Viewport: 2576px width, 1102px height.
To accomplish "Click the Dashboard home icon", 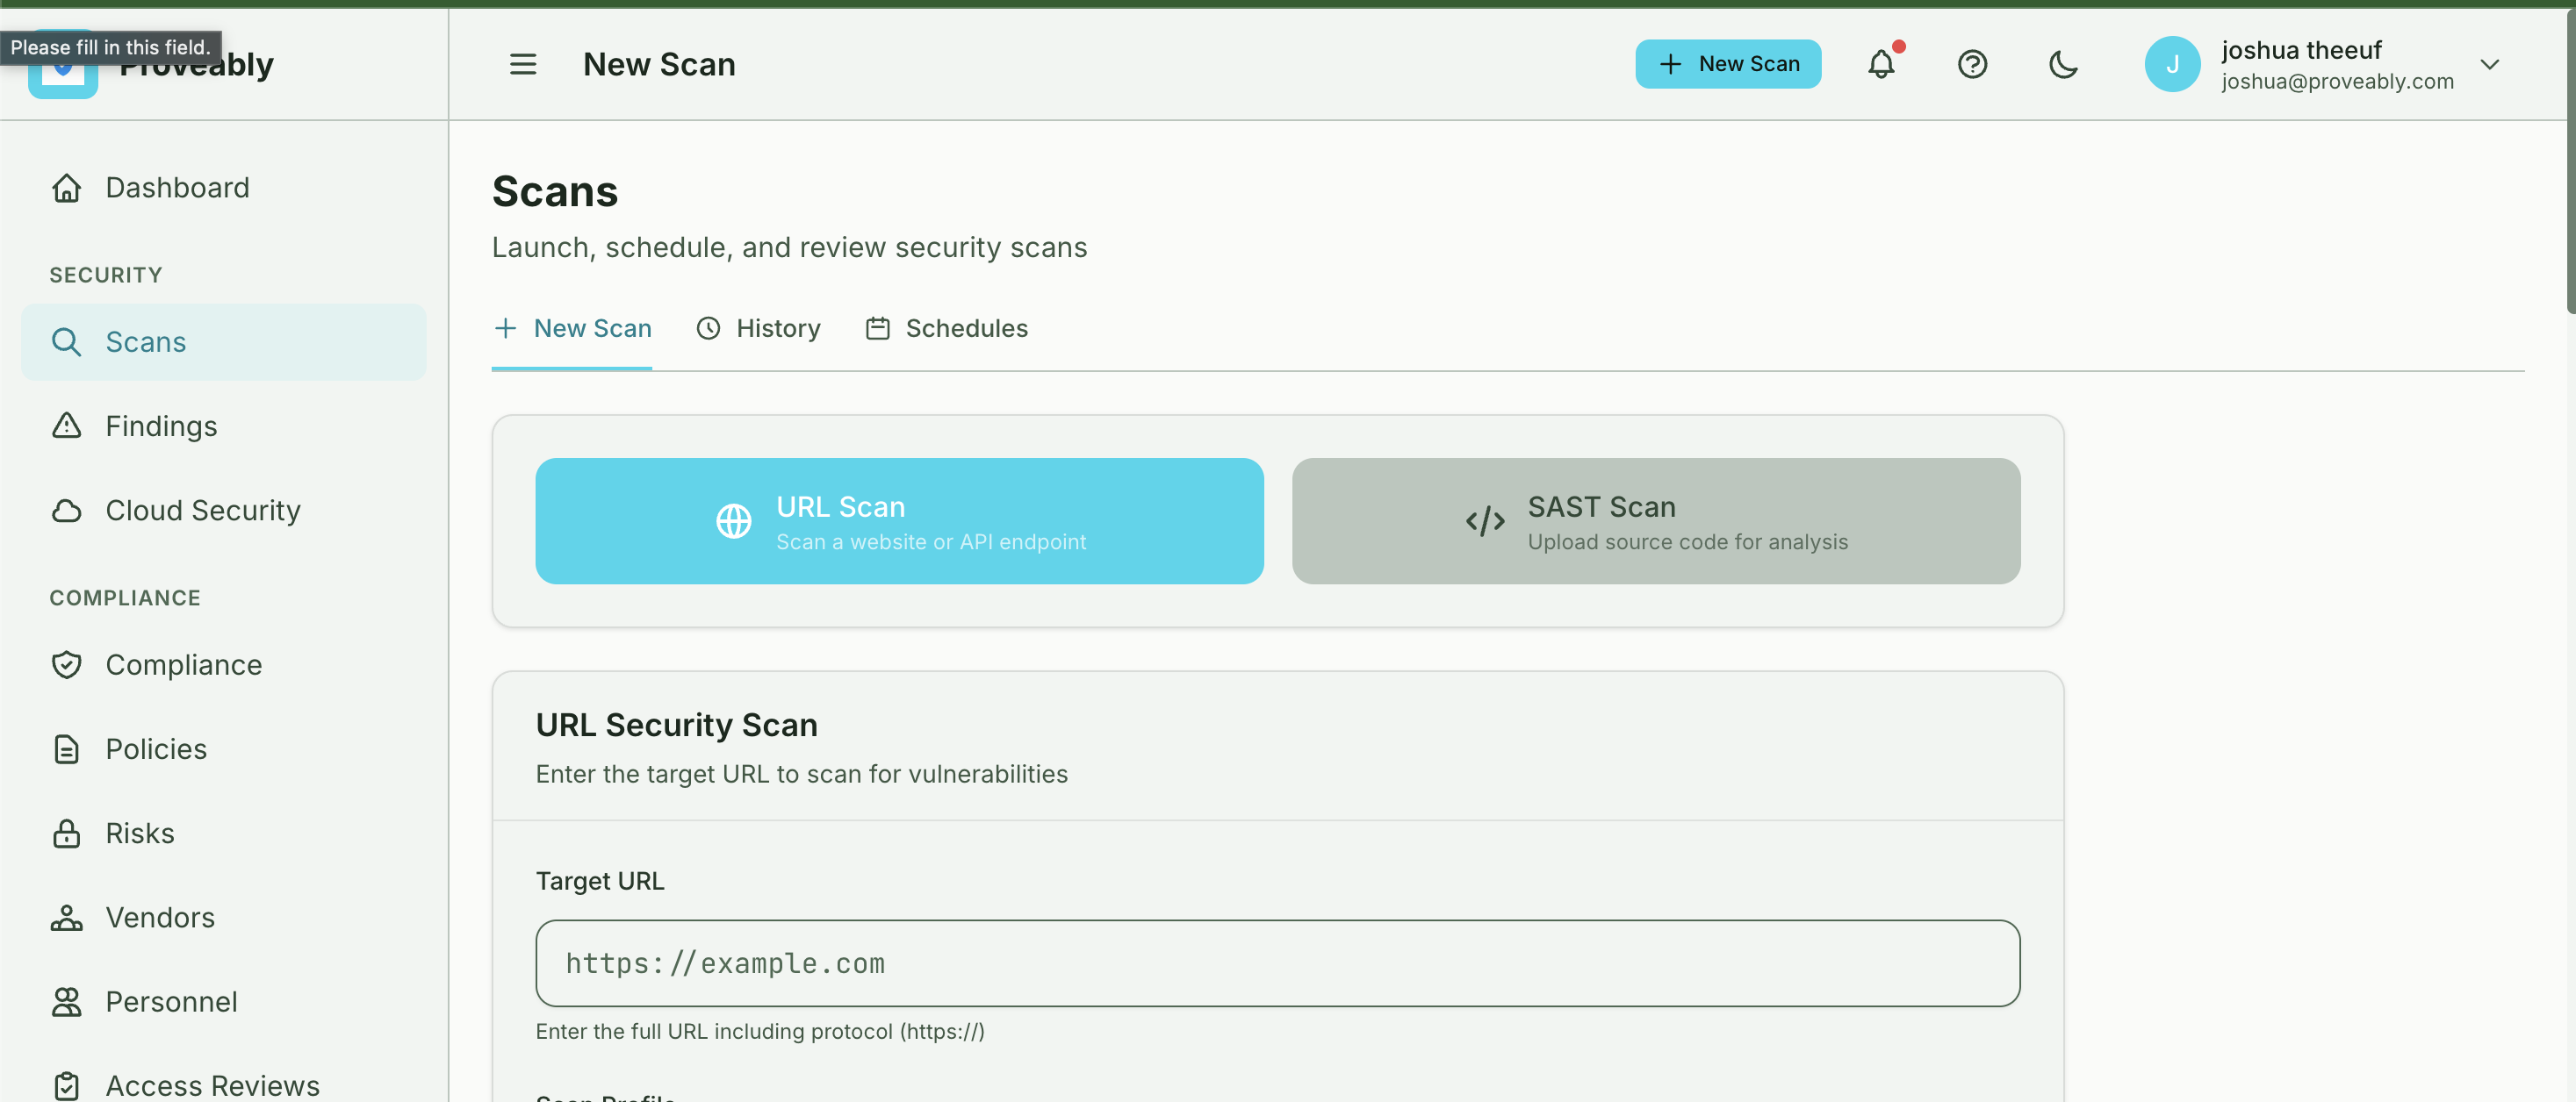I will pos(67,188).
